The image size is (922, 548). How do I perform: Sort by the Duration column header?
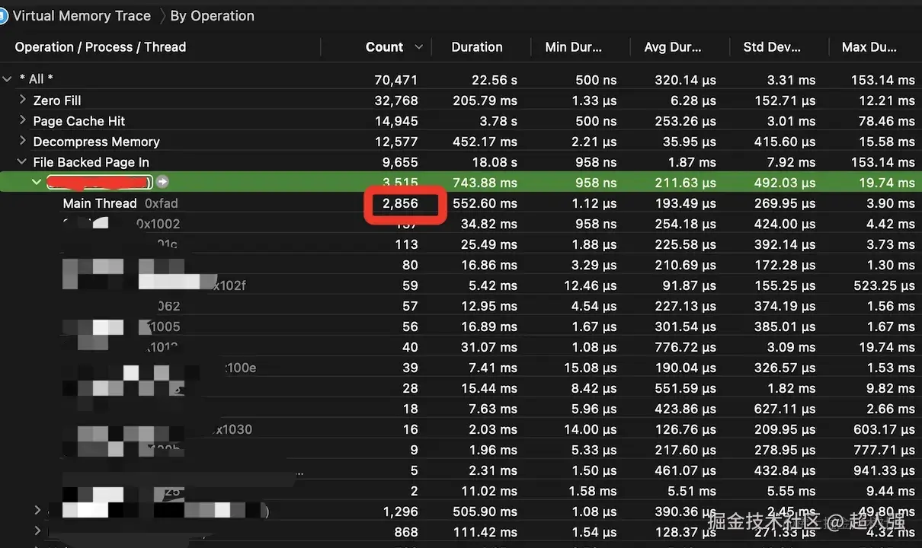[x=477, y=47]
